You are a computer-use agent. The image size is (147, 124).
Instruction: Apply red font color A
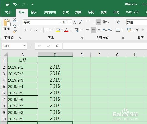[x=66, y=30]
